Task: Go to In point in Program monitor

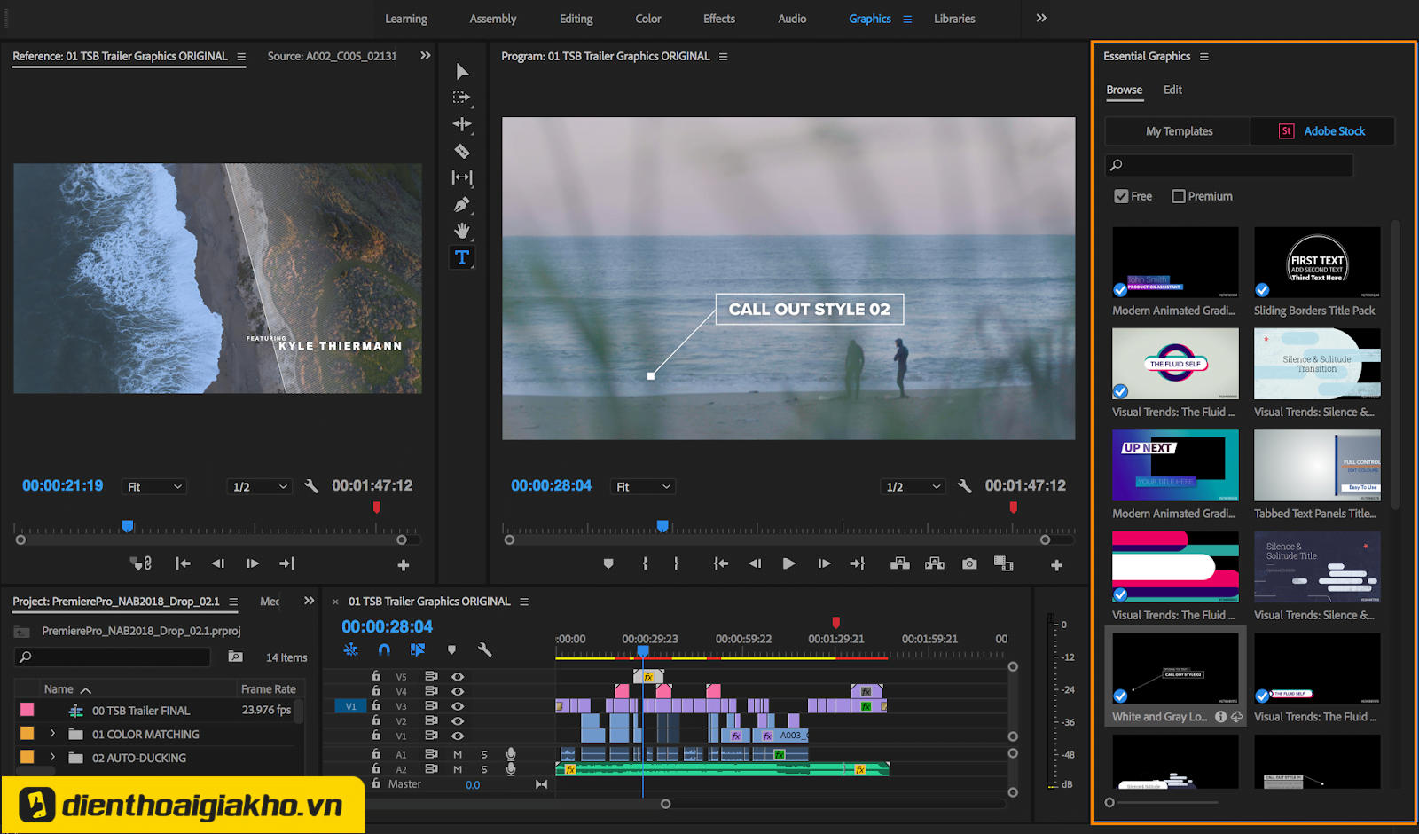Action: click(721, 563)
